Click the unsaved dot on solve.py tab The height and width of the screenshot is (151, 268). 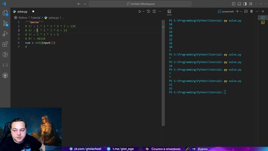[33, 11]
